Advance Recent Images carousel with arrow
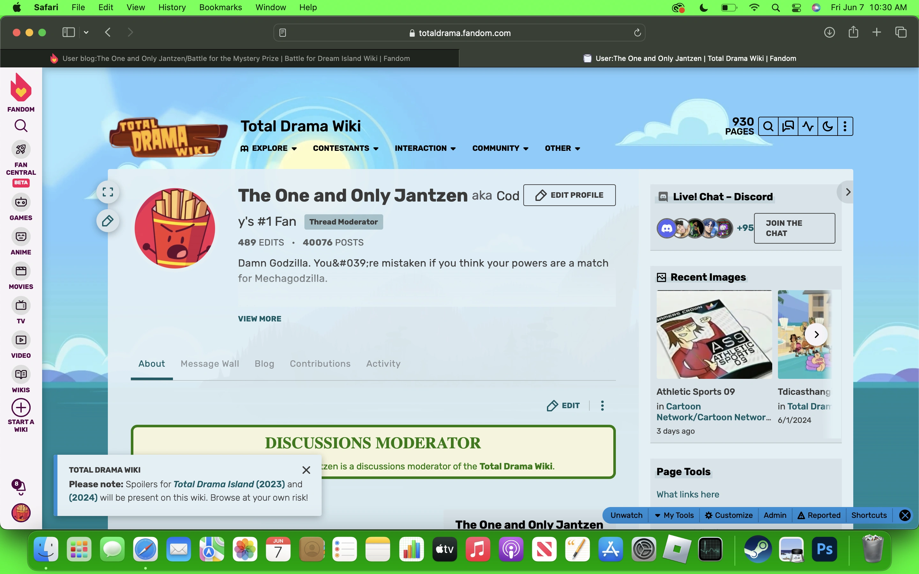The height and width of the screenshot is (574, 919). tap(816, 335)
